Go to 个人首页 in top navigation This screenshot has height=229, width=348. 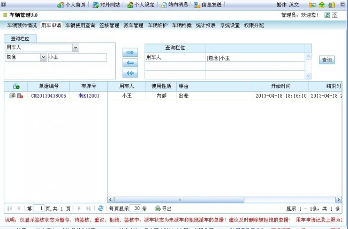coord(72,5)
